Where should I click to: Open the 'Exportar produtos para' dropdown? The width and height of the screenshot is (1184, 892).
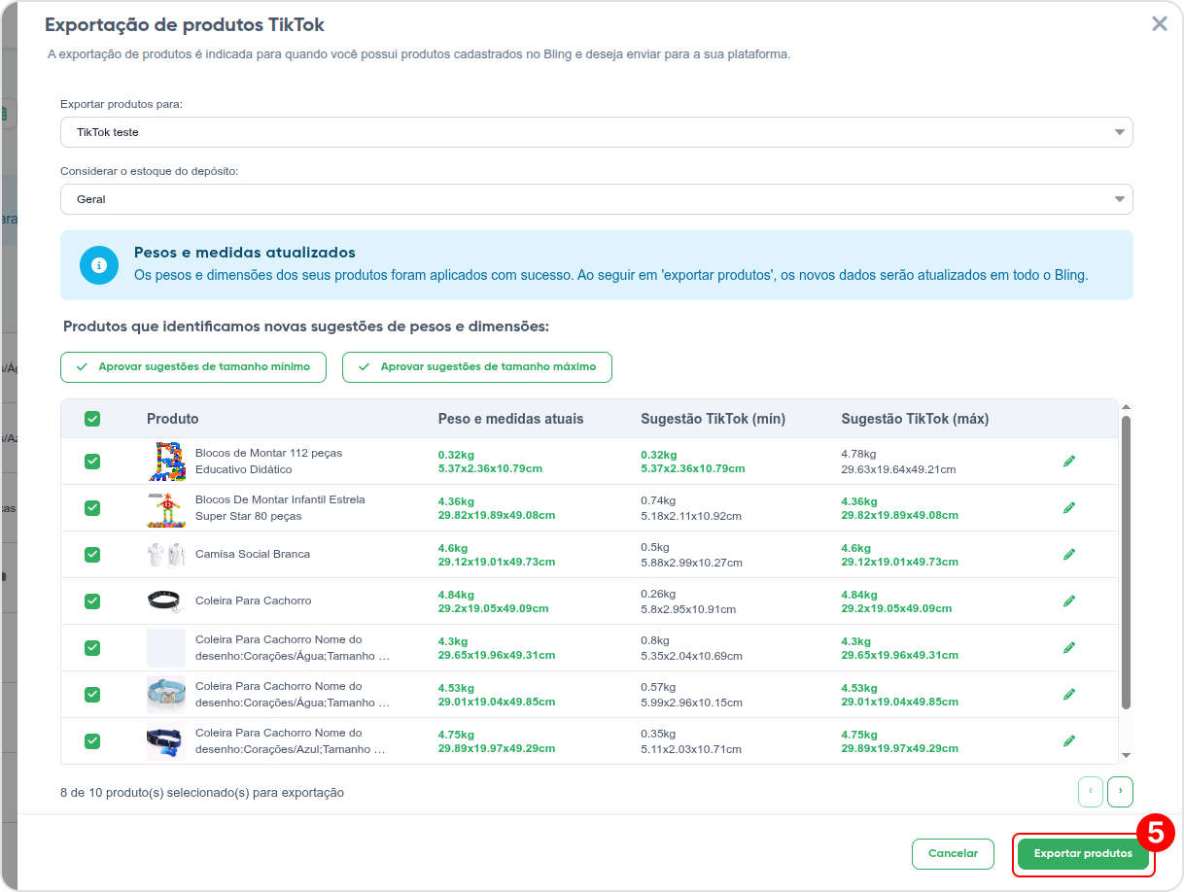pos(596,132)
